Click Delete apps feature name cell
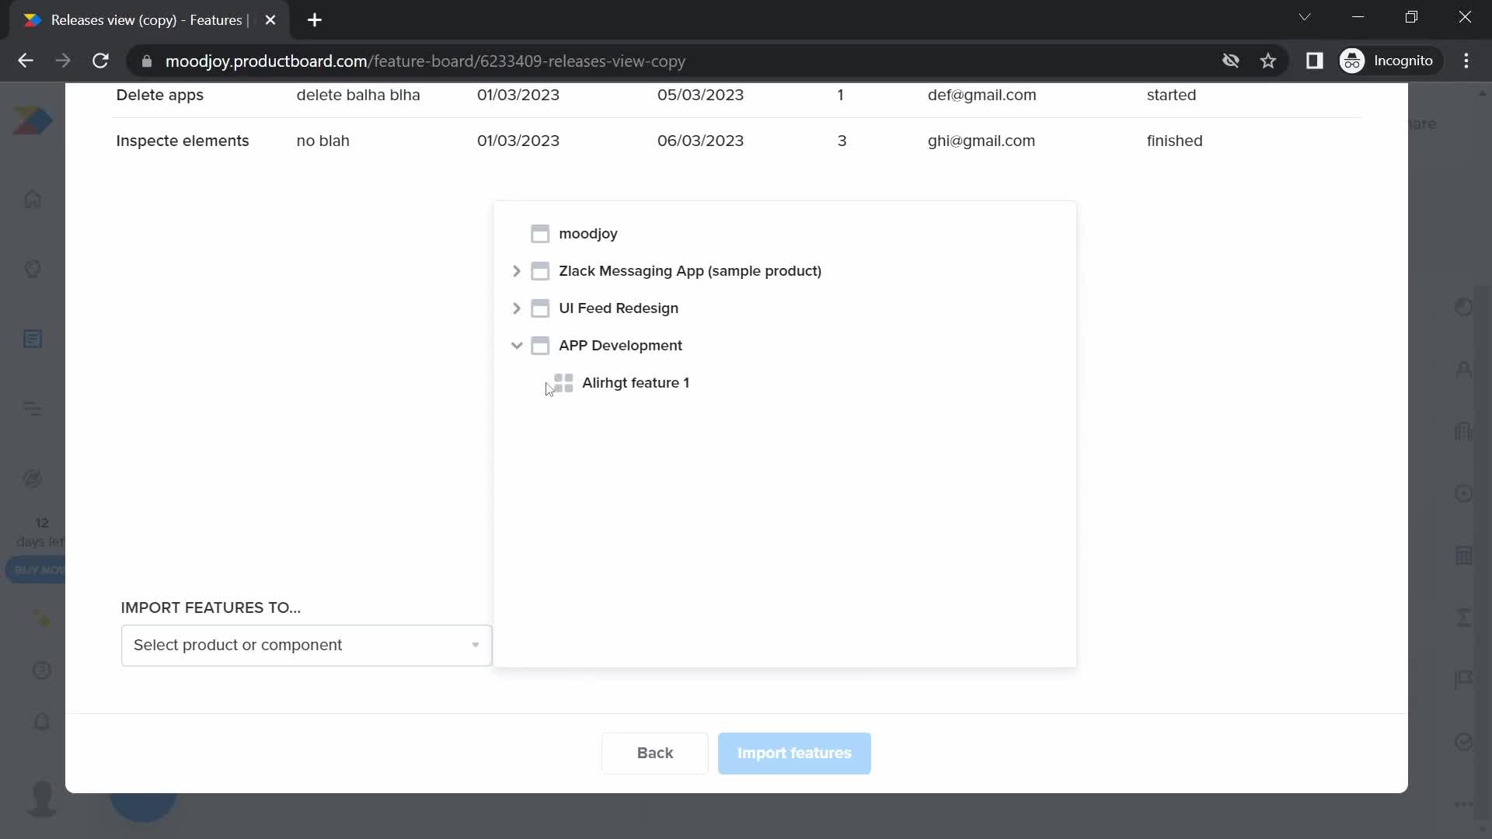The image size is (1492, 839). coord(160,95)
